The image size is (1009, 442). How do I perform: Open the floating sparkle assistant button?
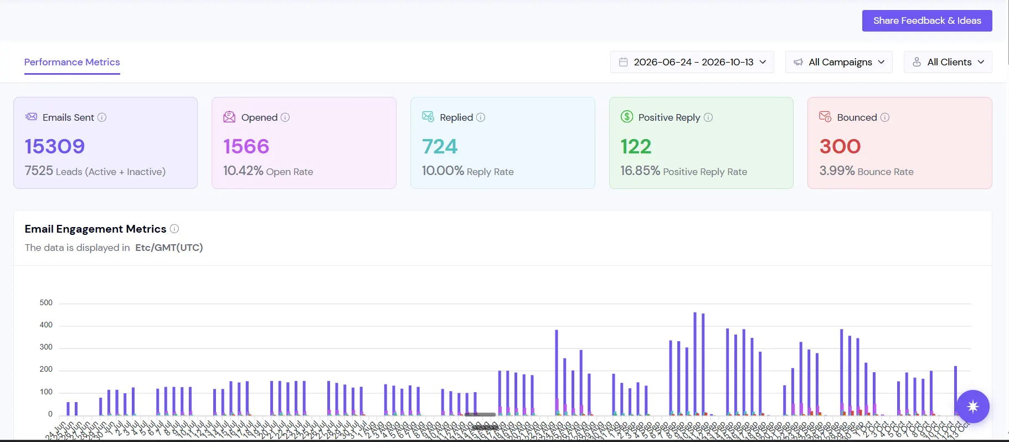pos(972,407)
